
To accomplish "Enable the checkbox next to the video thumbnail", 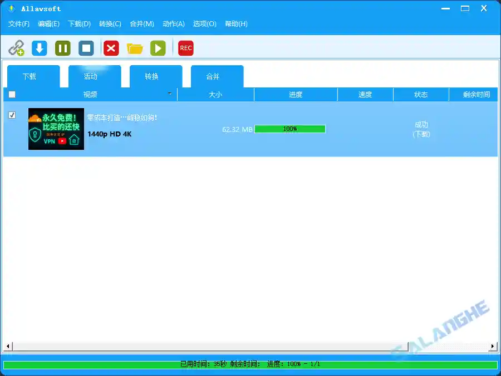I will click(12, 115).
